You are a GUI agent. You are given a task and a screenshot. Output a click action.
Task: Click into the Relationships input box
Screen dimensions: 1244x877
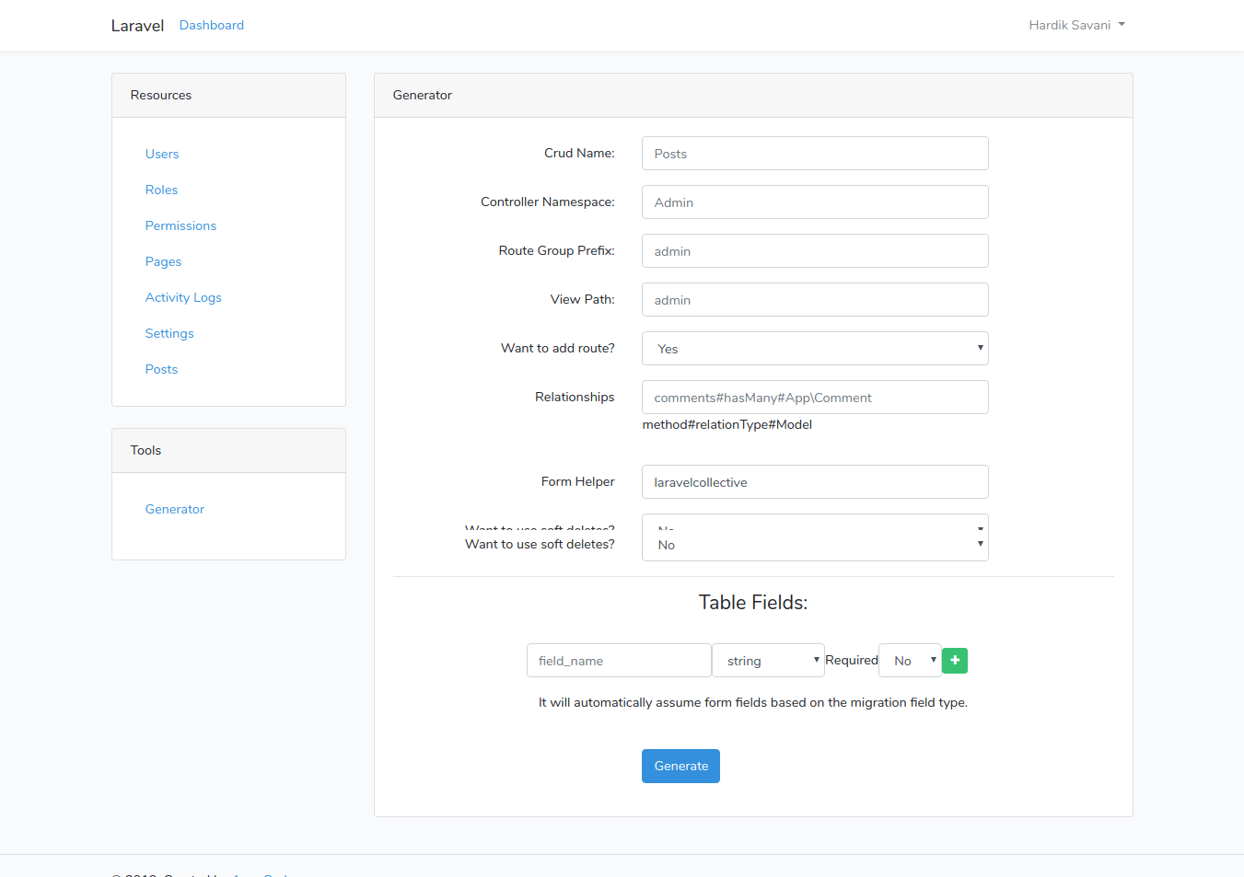814,398
